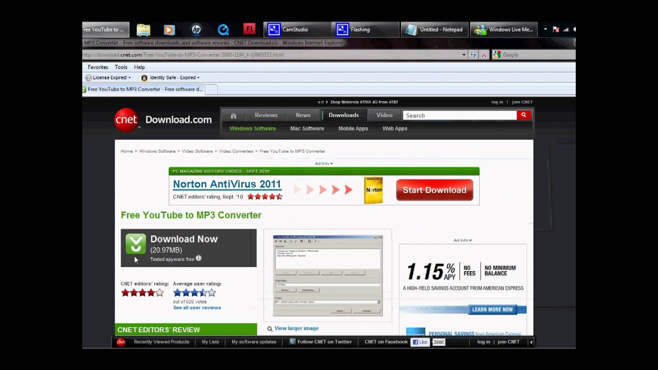Open the Tools menu
This screenshot has height=370, width=658.
tap(121, 67)
